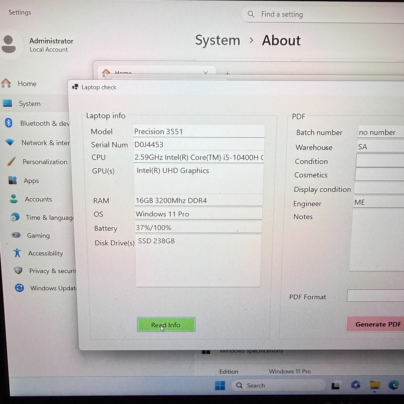Viewport: 404px width, 404px height.
Task: Open PDF Format combo box
Action: click(x=375, y=295)
